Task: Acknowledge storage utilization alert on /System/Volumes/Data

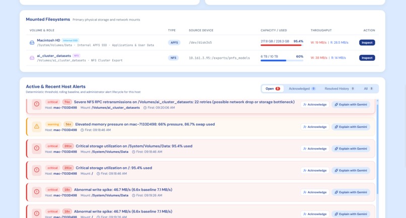Action: 315,149
